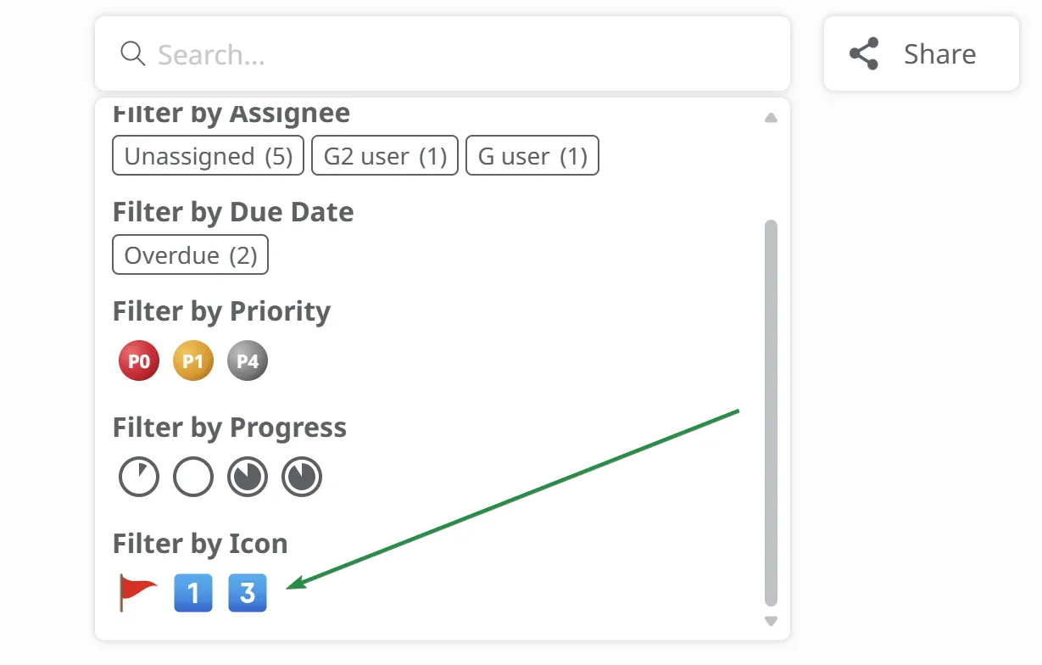Select the empty circle progress filter
This screenshot has height=665, width=1042.
tap(193, 477)
